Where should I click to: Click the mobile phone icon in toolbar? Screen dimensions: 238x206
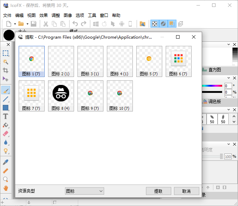click(x=130, y=24)
